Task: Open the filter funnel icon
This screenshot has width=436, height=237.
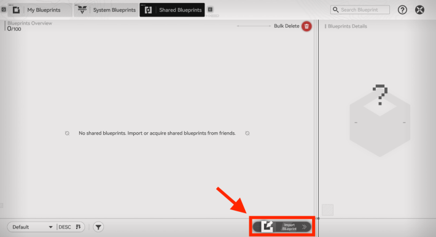Action: point(98,227)
